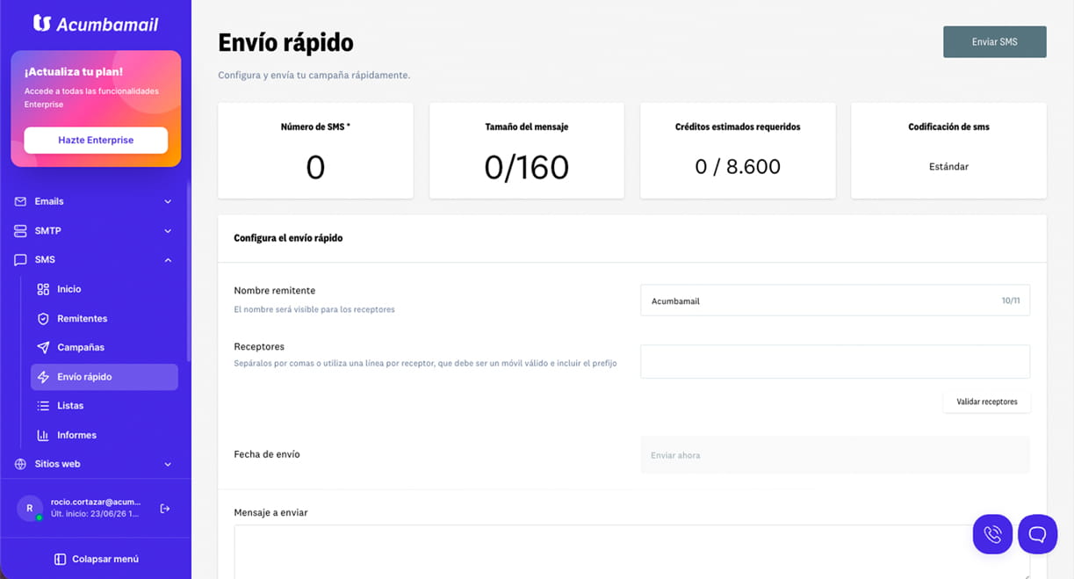Click the Codificación de sms label
This screenshot has width=1074, height=579.
(948, 127)
